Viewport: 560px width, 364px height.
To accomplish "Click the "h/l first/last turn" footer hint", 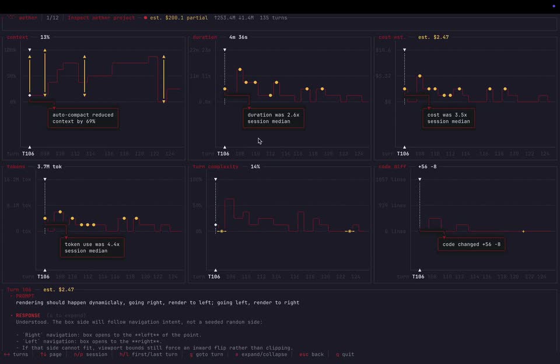I will tap(148, 354).
